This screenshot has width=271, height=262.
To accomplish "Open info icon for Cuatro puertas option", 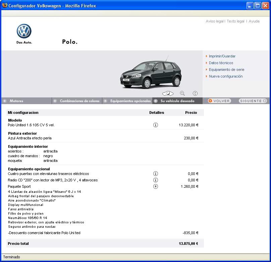I will click(x=156, y=174).
